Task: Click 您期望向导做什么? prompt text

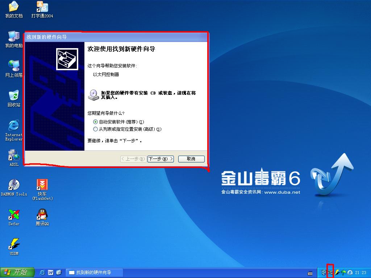Action: coord(106,113)
